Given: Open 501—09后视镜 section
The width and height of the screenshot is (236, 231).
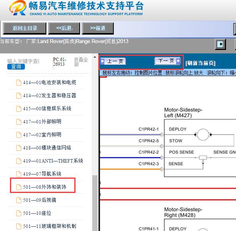Looking at the screenshot, I should point(39,200).
